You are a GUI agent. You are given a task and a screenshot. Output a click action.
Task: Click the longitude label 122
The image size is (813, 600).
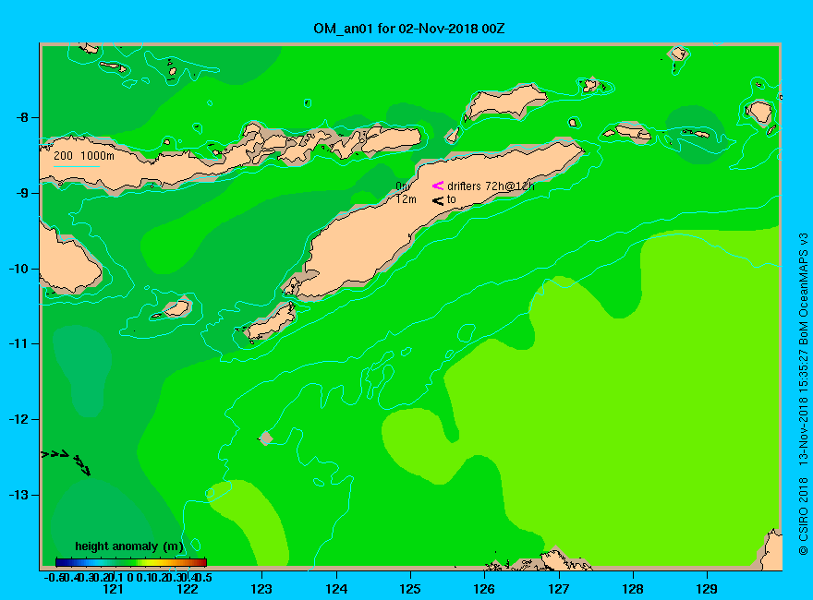point(188,589)
